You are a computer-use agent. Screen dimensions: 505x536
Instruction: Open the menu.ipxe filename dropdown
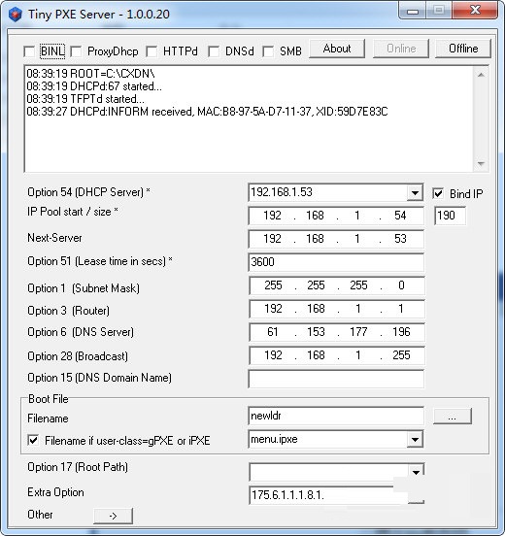point(415,439)
